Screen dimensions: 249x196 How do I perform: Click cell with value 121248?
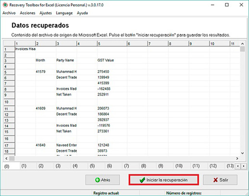[112, 145]
